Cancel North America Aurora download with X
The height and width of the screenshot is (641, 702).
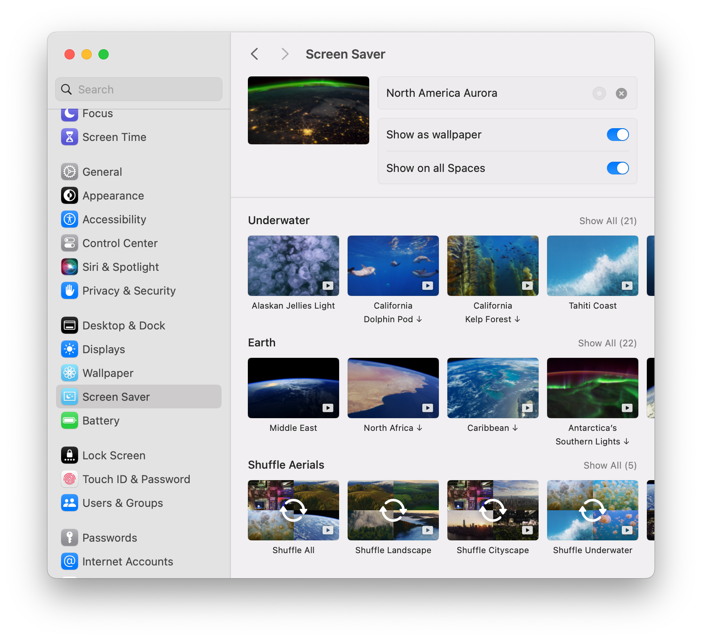click(x=621, y=93)
